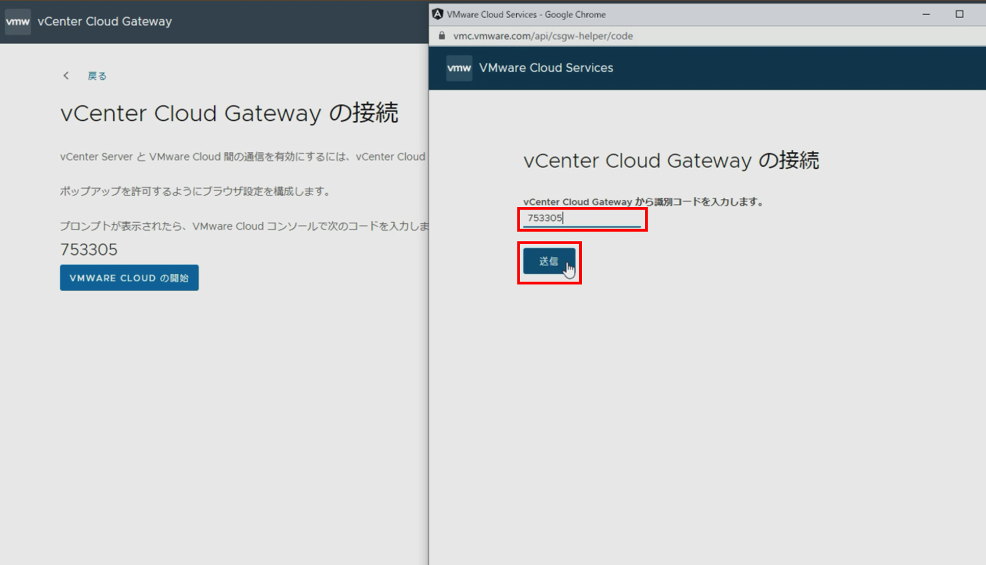Screen dimensions: 986x565
Task: Select the 753305 code text on gateway page
Action: [89, 249]
